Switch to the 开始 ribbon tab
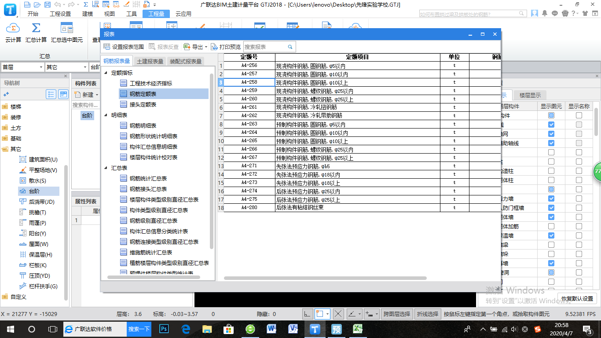The image size is (601, 338). point(33,14)
